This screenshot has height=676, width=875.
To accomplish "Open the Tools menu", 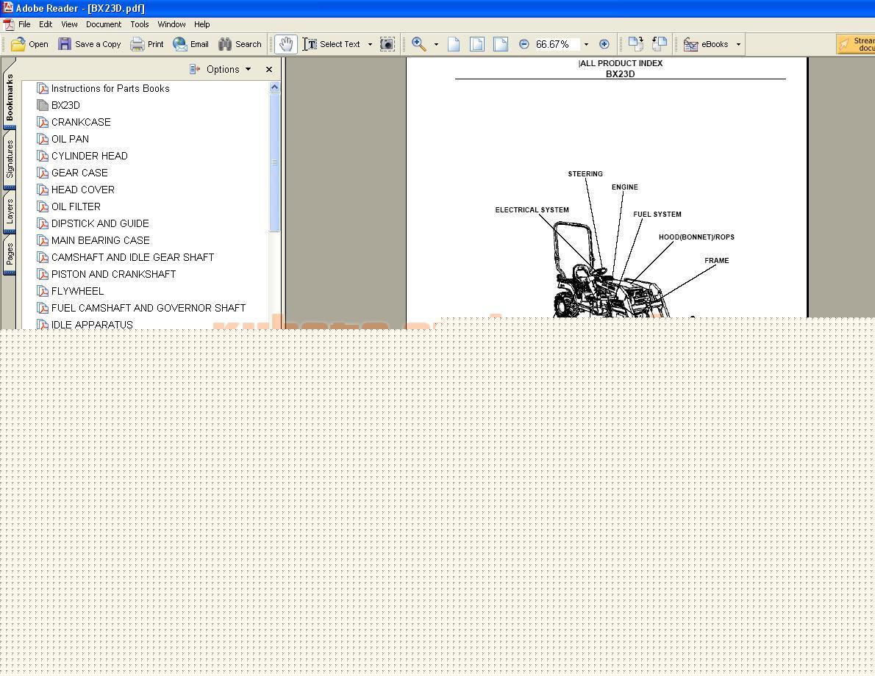I will (140, 24).
